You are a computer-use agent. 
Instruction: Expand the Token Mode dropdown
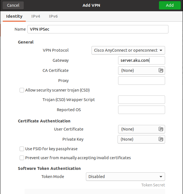tap(125, 177)
